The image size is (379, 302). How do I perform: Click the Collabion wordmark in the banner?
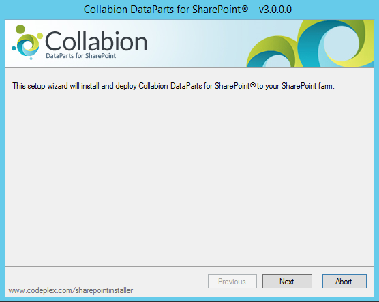click(96, 42)
